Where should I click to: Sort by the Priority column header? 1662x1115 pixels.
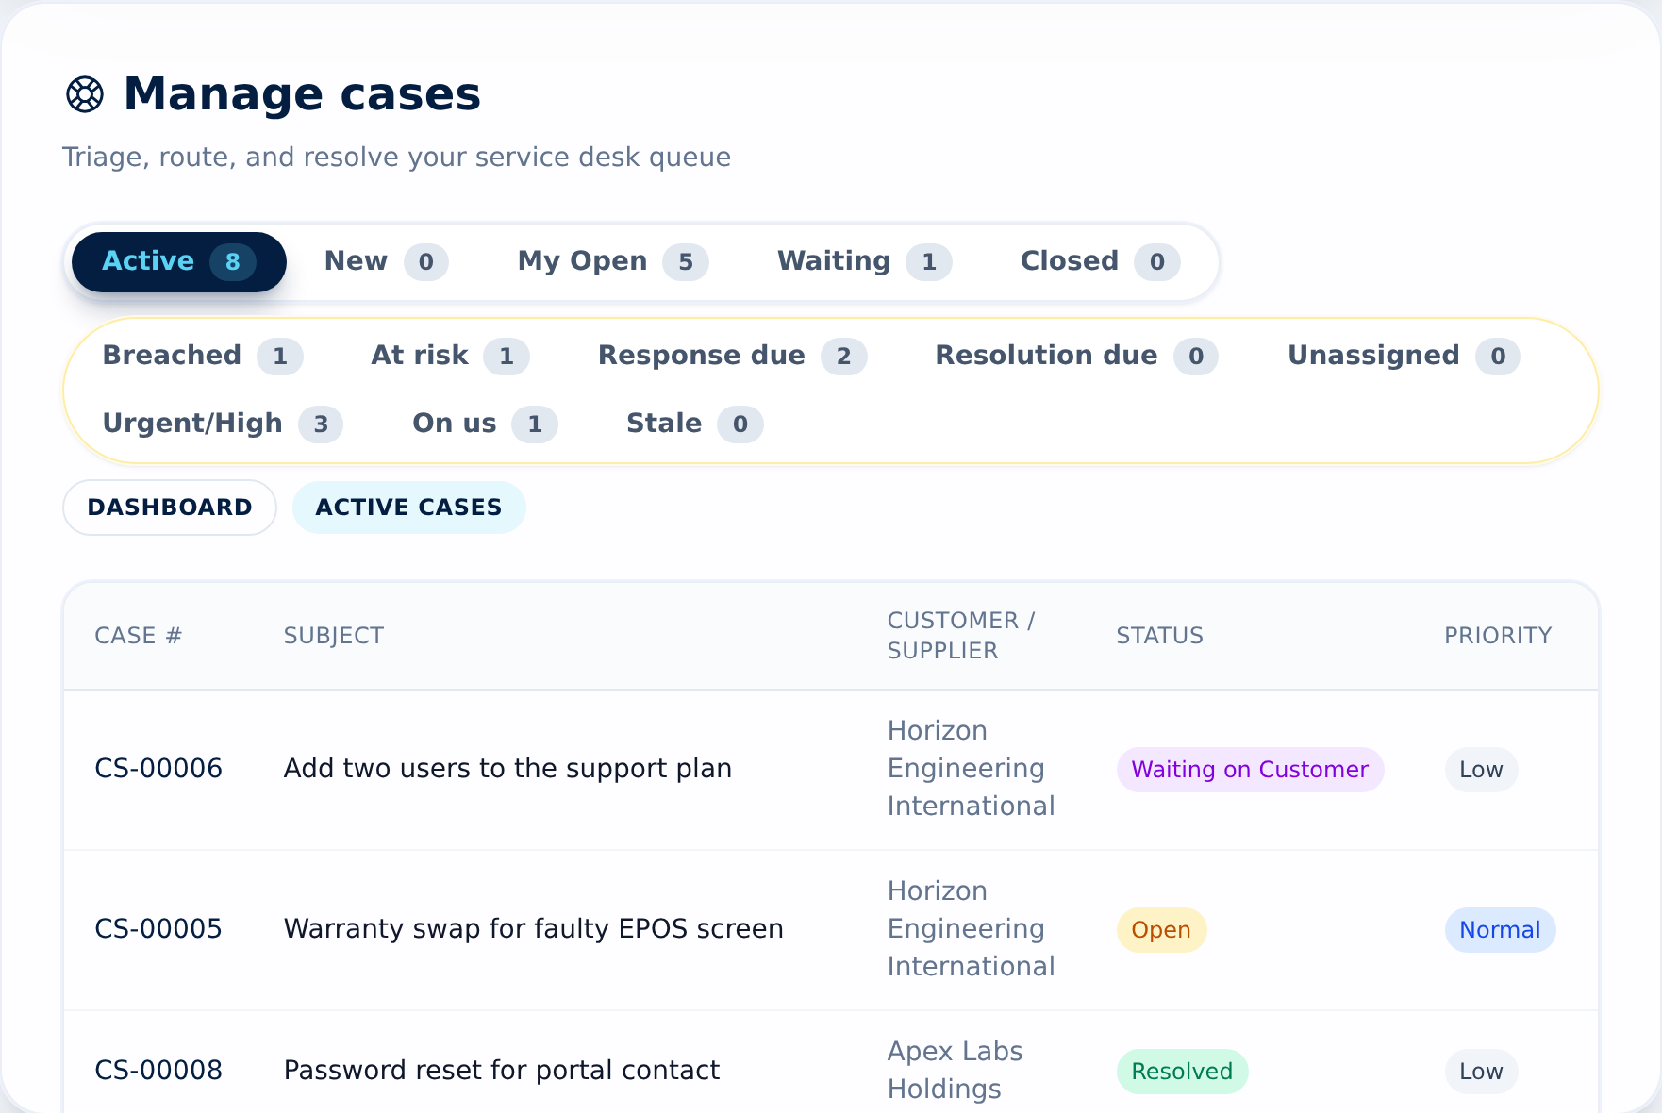tap(1498, 636)
